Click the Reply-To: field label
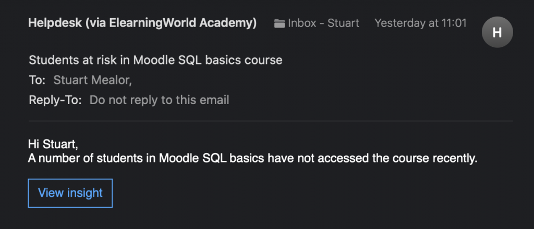Screen dimensions: 534x229 [x=55, y=100]
